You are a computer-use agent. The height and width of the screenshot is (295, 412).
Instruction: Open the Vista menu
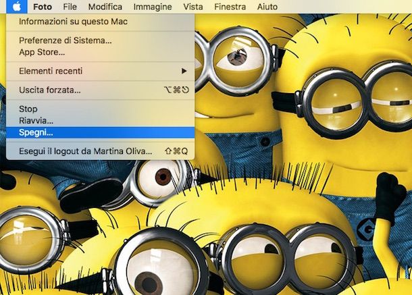193,7
